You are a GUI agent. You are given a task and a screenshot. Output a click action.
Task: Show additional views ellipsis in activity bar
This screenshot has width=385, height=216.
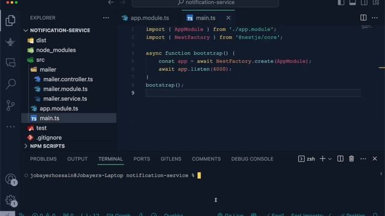(11, 127)
